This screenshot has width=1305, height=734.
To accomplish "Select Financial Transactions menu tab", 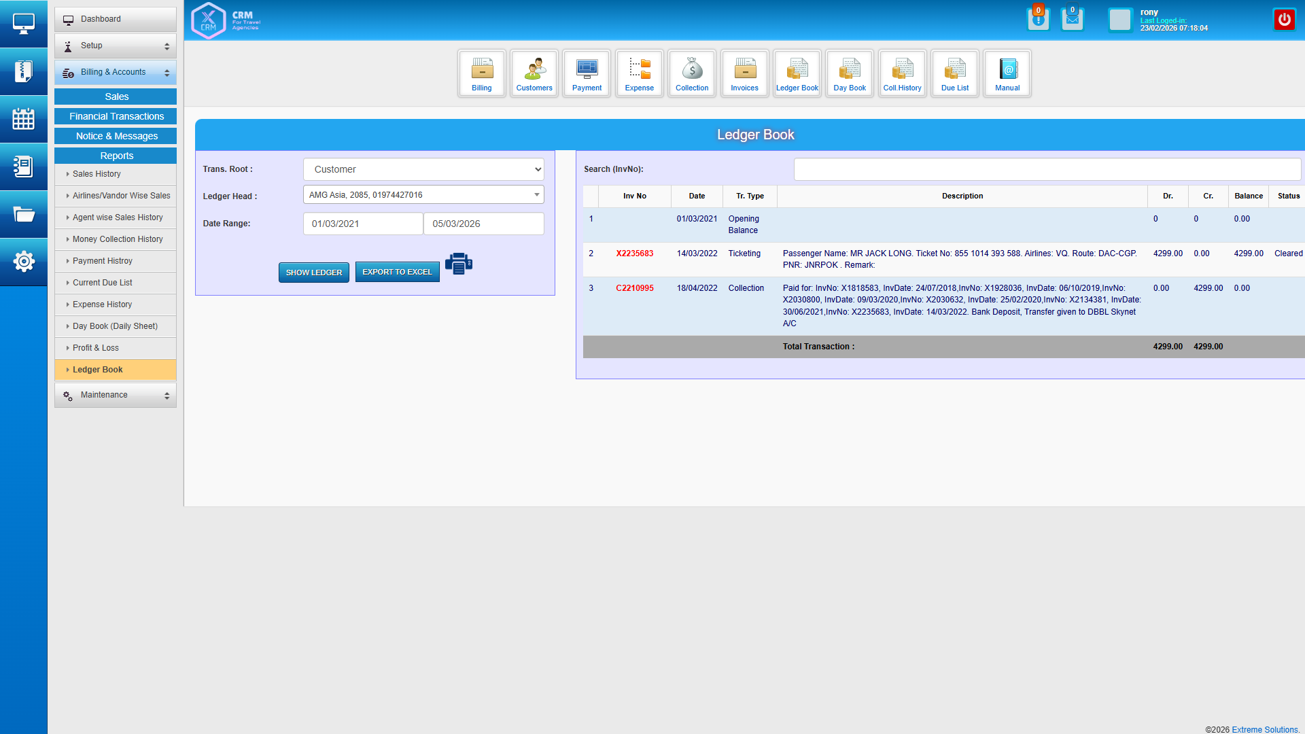I will pos(116,116).
